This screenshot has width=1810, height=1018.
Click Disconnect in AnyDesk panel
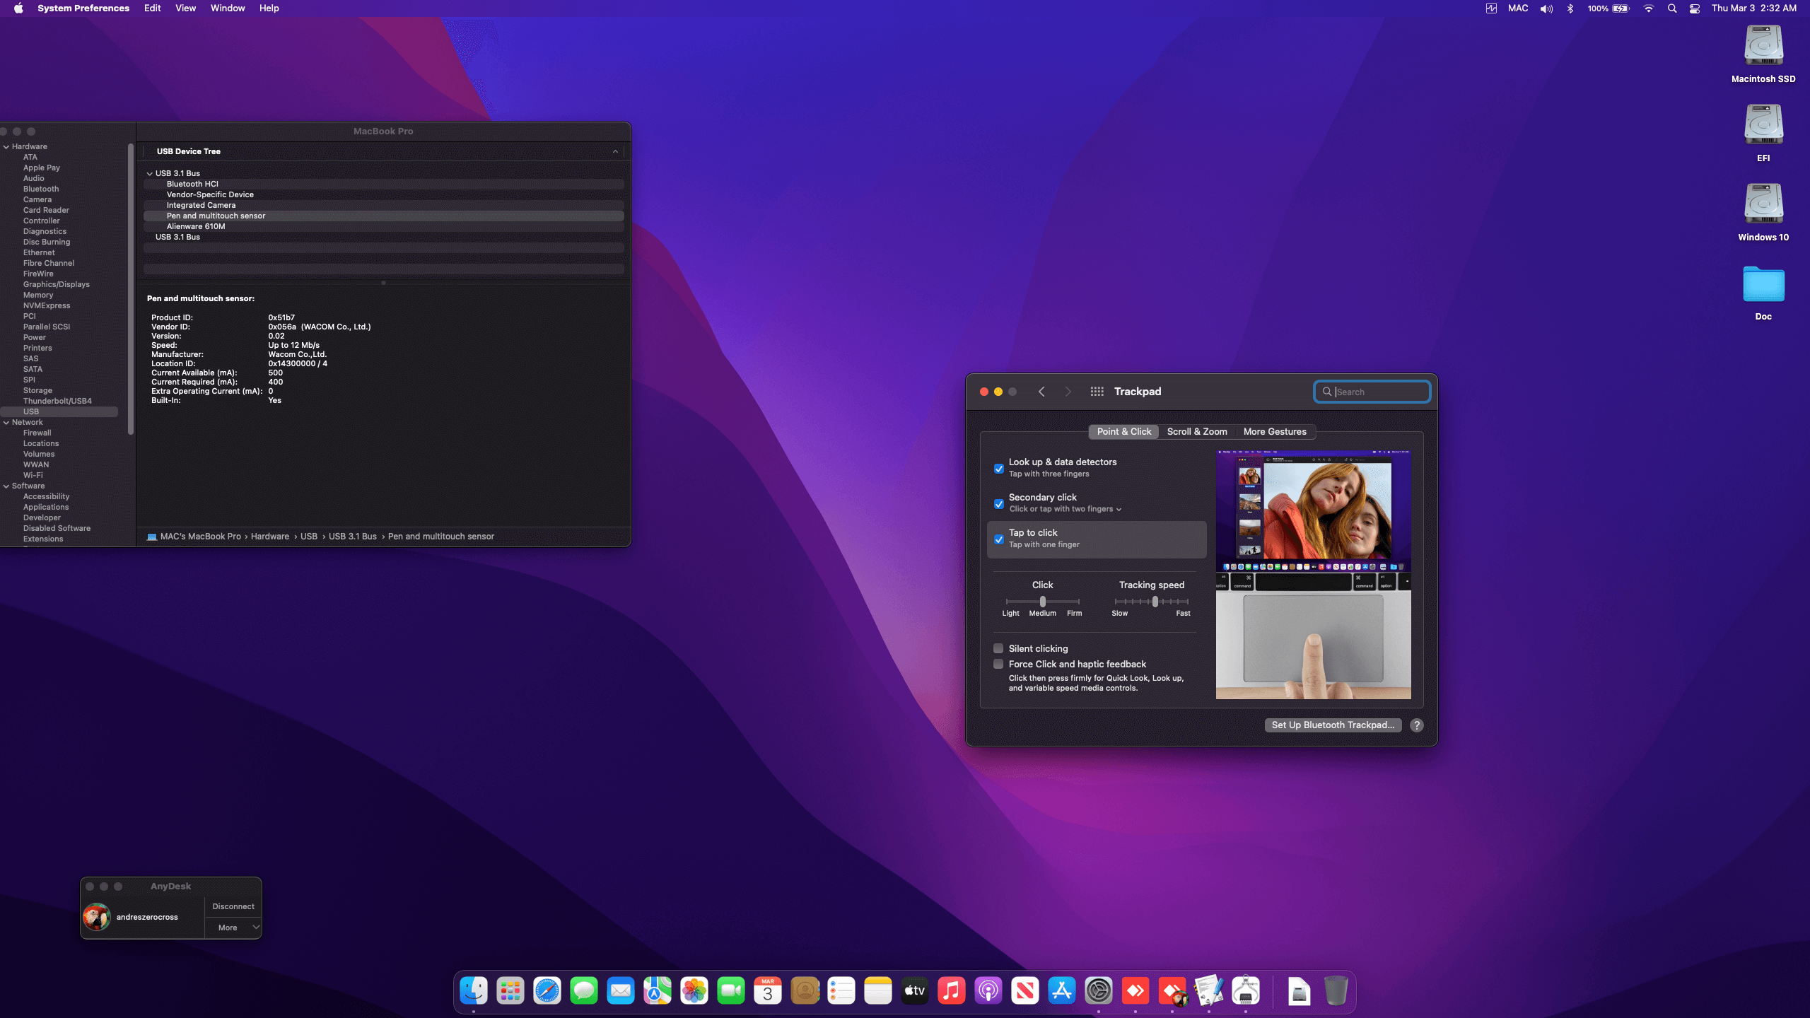pos(233,906)
